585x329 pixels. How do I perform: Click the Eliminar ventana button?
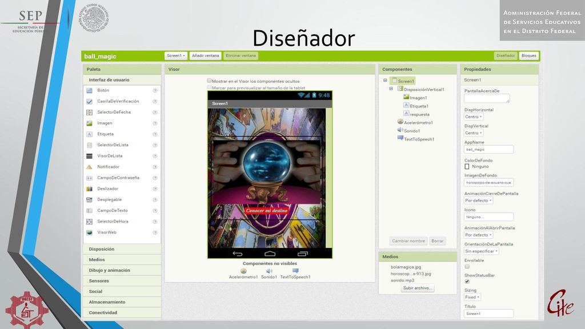point(241,55)
